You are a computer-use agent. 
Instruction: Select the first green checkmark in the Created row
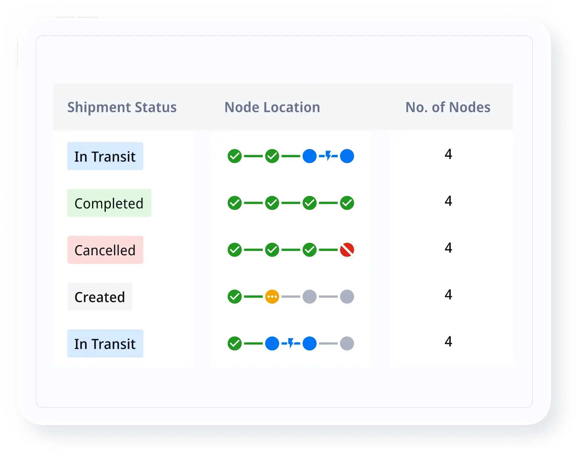234,297
